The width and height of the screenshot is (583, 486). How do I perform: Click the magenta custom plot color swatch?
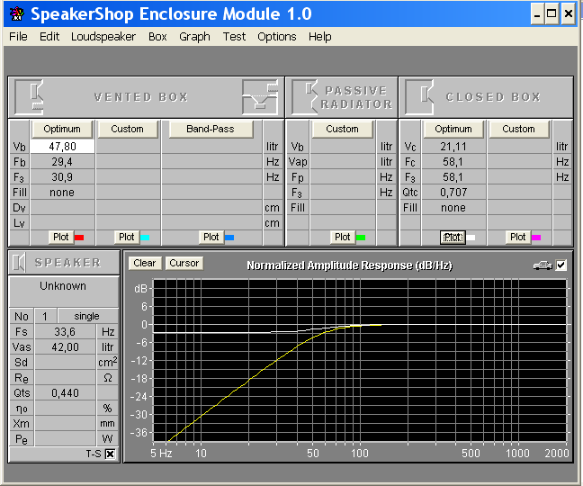(x=536, y=238)
